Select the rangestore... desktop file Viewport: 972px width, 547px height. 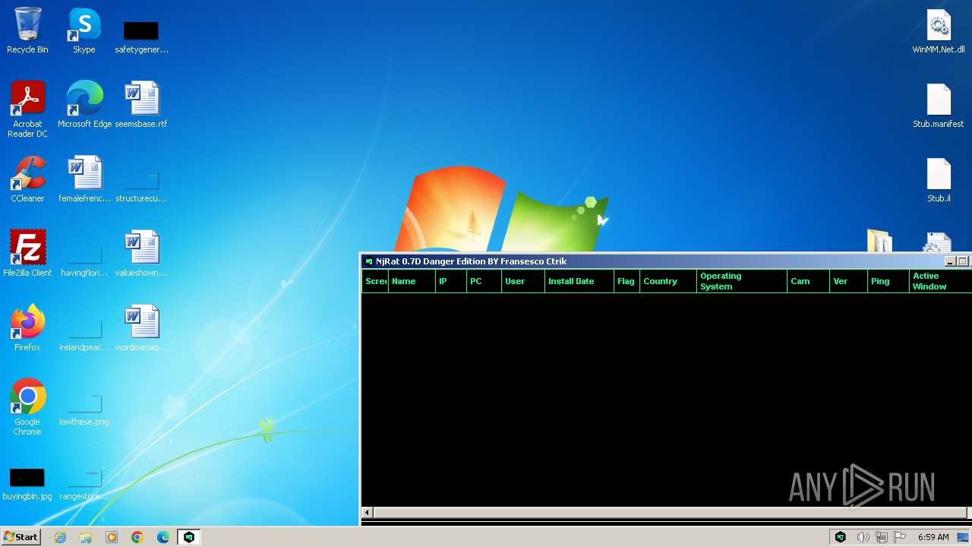pos(84,485)
